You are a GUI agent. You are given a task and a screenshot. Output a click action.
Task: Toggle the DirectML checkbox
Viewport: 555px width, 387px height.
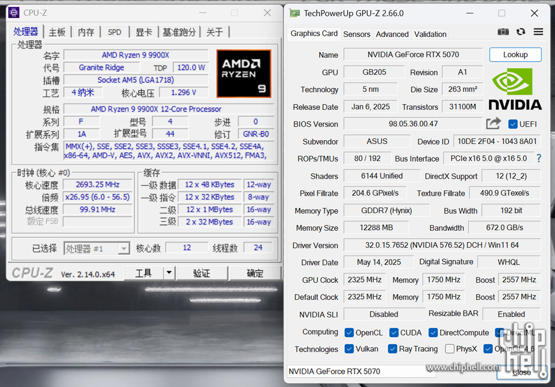499,333
